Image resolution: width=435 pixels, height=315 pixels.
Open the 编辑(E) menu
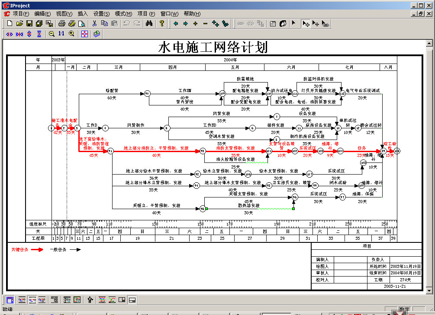(42, 13)
